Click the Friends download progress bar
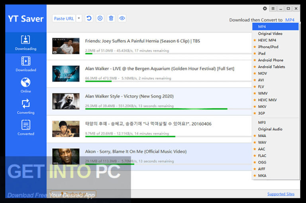The height and width of the screenshot is (203, 306). click(169, 53)
